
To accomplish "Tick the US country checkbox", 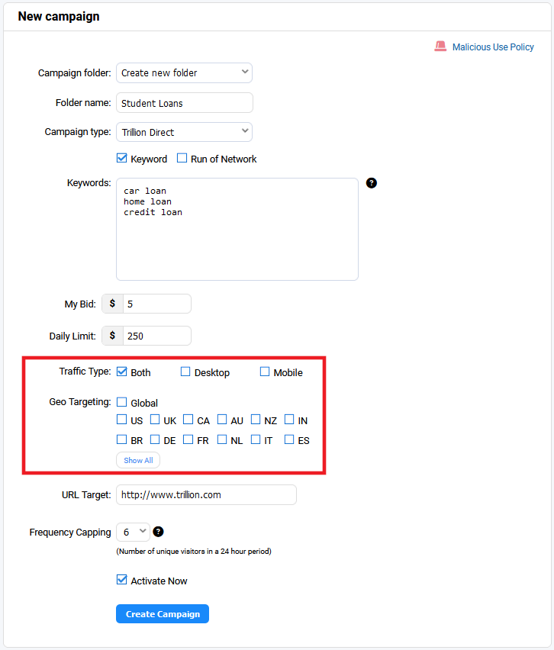I will (x=121, y=420).
